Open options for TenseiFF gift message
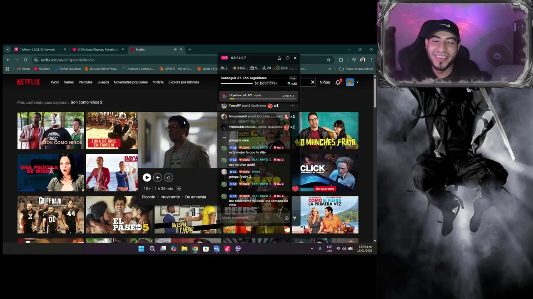The image size is (533, 299). click(x=292, y=106)
